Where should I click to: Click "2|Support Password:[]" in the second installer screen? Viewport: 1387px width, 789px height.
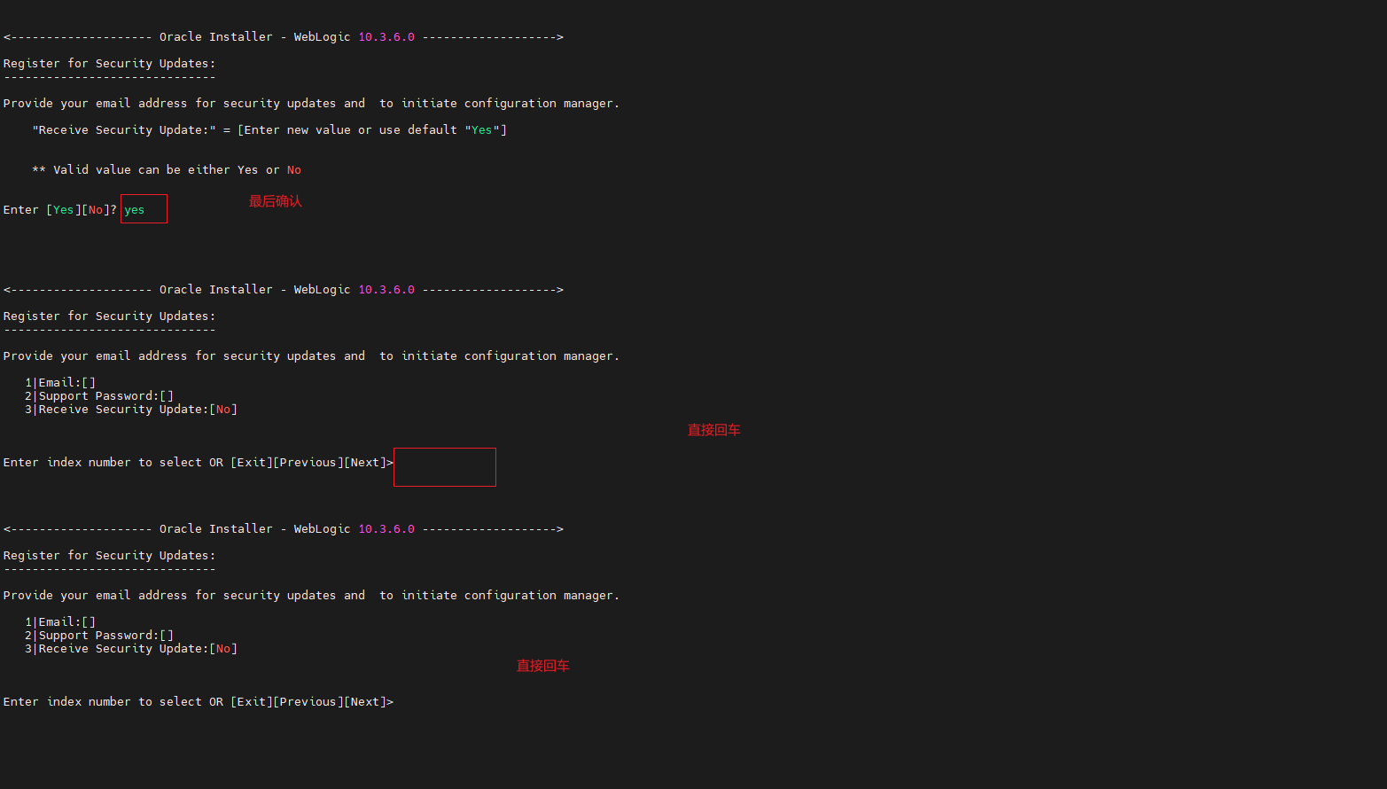(99, 396)
